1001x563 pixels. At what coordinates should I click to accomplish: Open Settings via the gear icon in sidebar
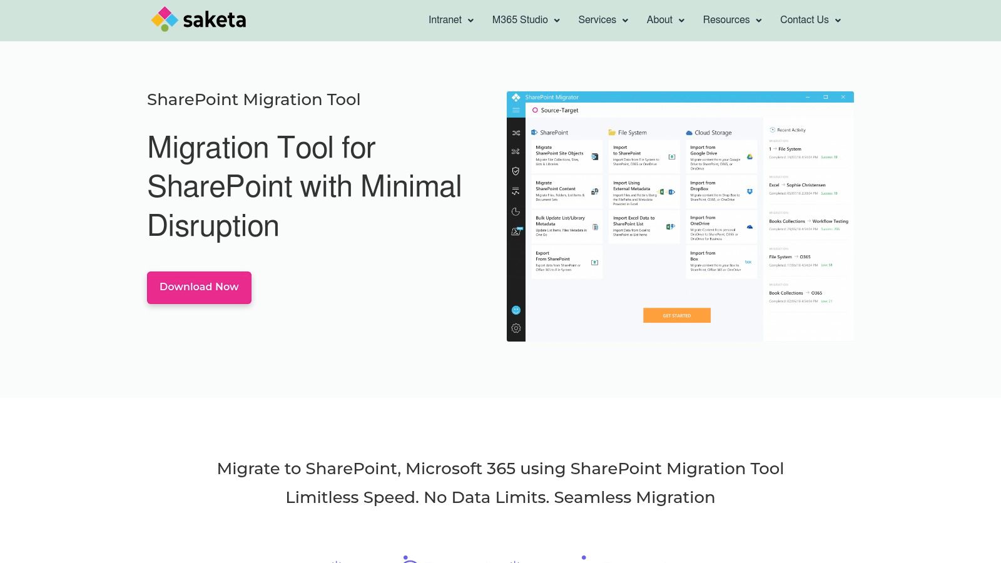click(515, 327)
